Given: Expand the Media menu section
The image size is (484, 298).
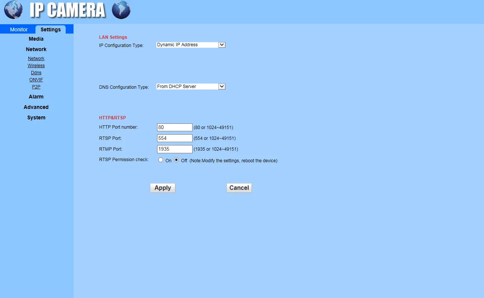Looking at the screenshot, I should [x=36, y=39].
